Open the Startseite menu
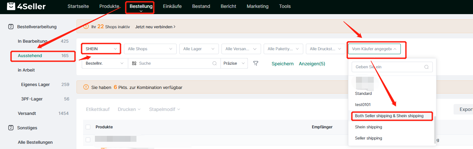Viewport: 473px width, 149px height. pos(78,6)
